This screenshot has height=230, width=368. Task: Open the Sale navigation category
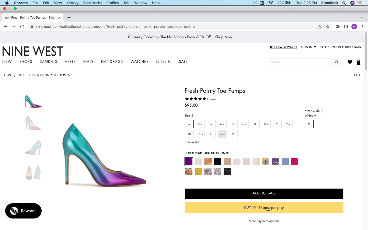tap(183, 62)
